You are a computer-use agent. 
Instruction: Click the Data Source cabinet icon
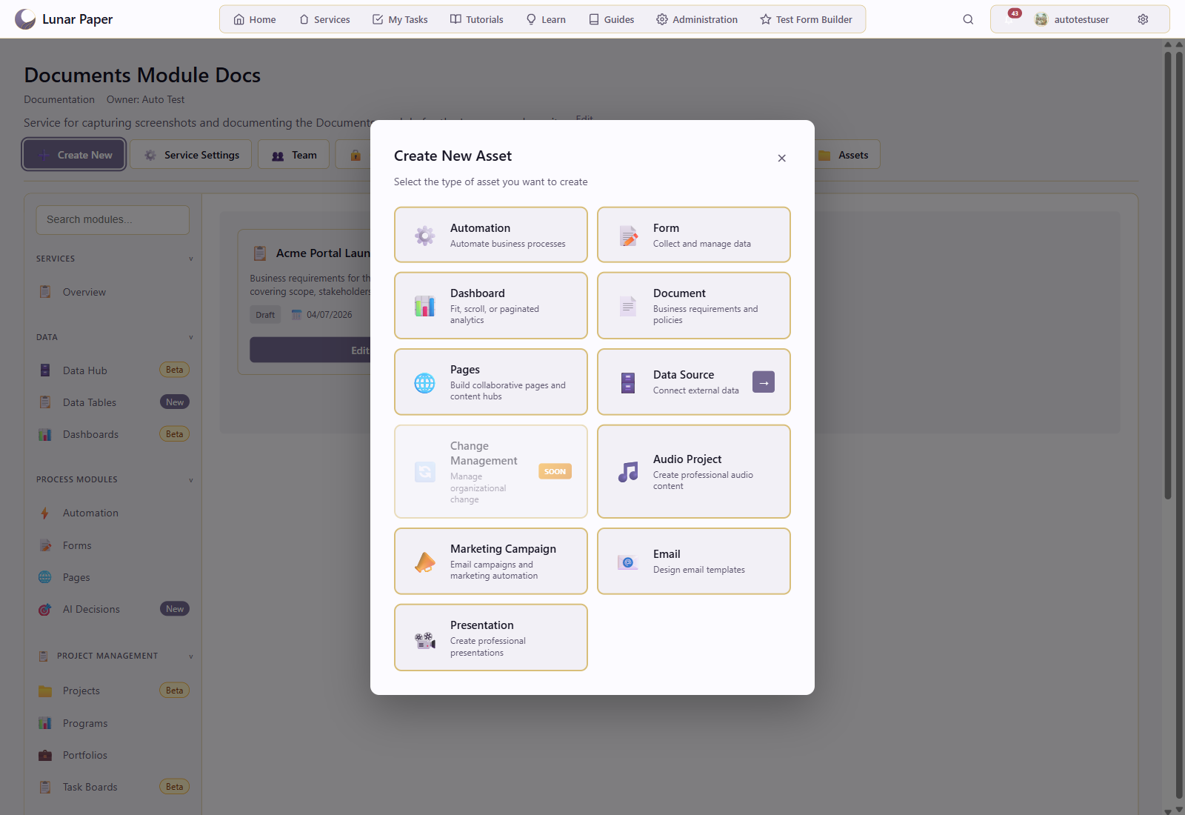coord(628,382)
